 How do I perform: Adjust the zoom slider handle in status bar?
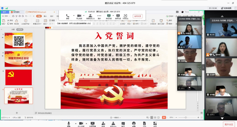click(x=186, y=118)
